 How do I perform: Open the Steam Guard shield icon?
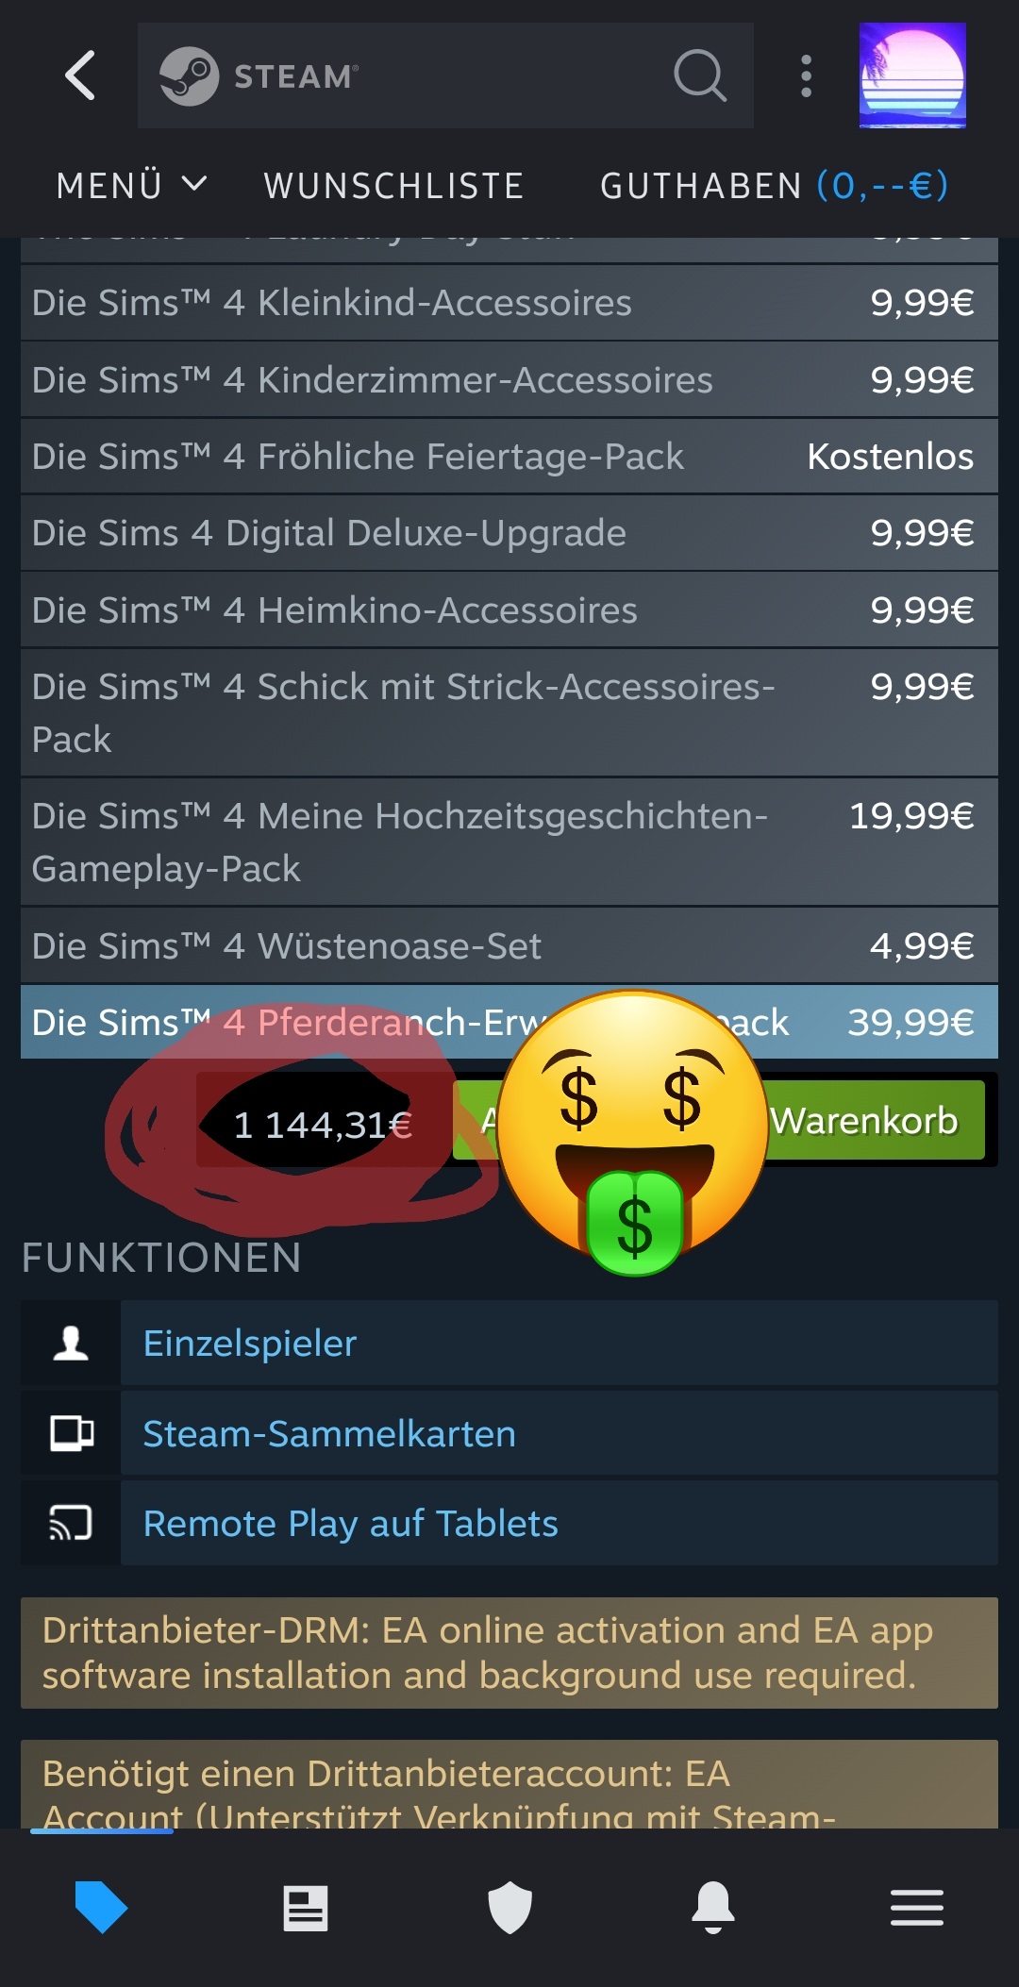509,1908
